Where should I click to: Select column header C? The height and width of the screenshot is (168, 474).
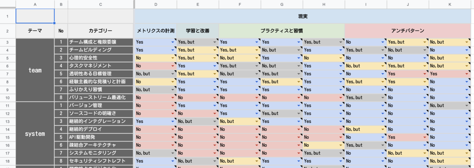(x=100, y=4)
